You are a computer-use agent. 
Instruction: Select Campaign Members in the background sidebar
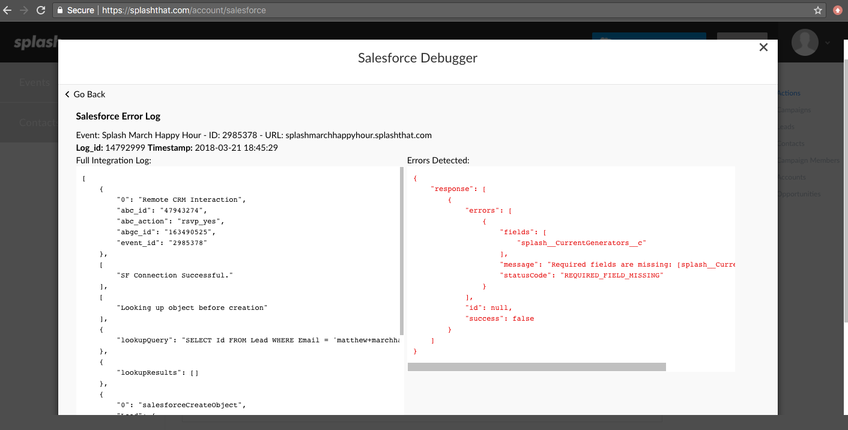pos(808,160)
